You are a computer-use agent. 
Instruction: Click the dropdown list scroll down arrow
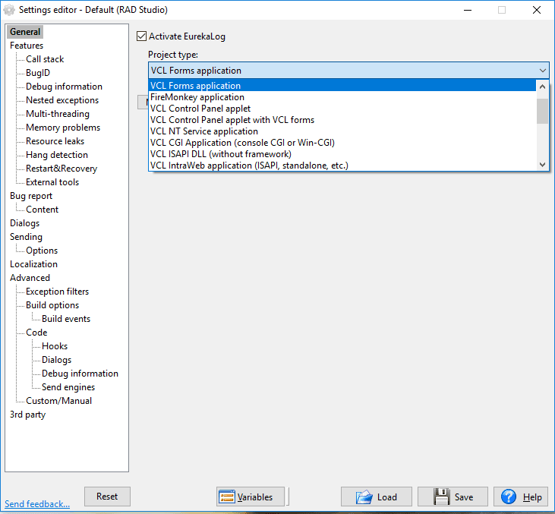542,164
